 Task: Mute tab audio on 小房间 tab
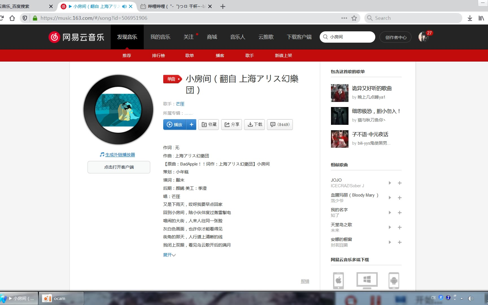pos(124,6)
